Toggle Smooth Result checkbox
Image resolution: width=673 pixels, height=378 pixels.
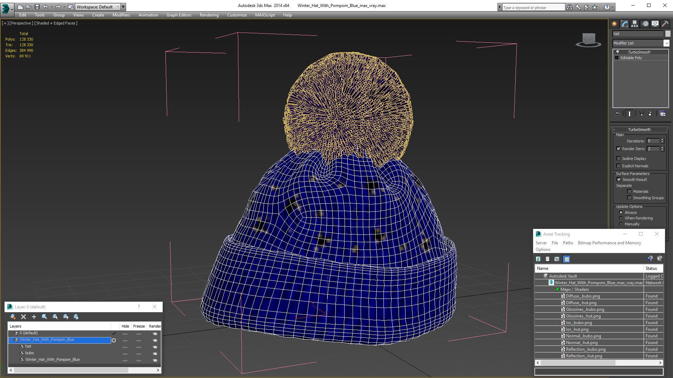[x=619, y=180]
